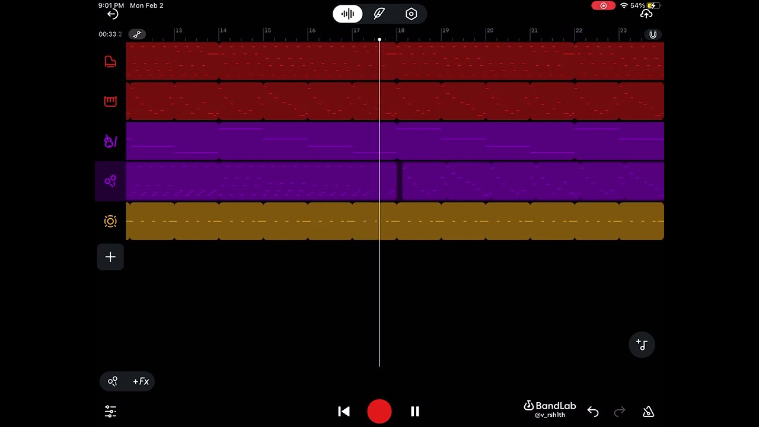Tap the playhead handle on the ruler
759x427 pixels.
click(x=379, y=39)
